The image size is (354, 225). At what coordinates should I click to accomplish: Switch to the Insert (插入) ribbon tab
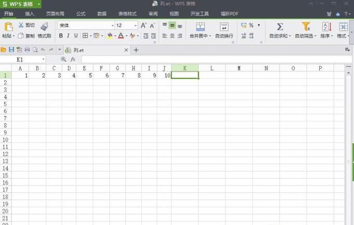[30, 14]
